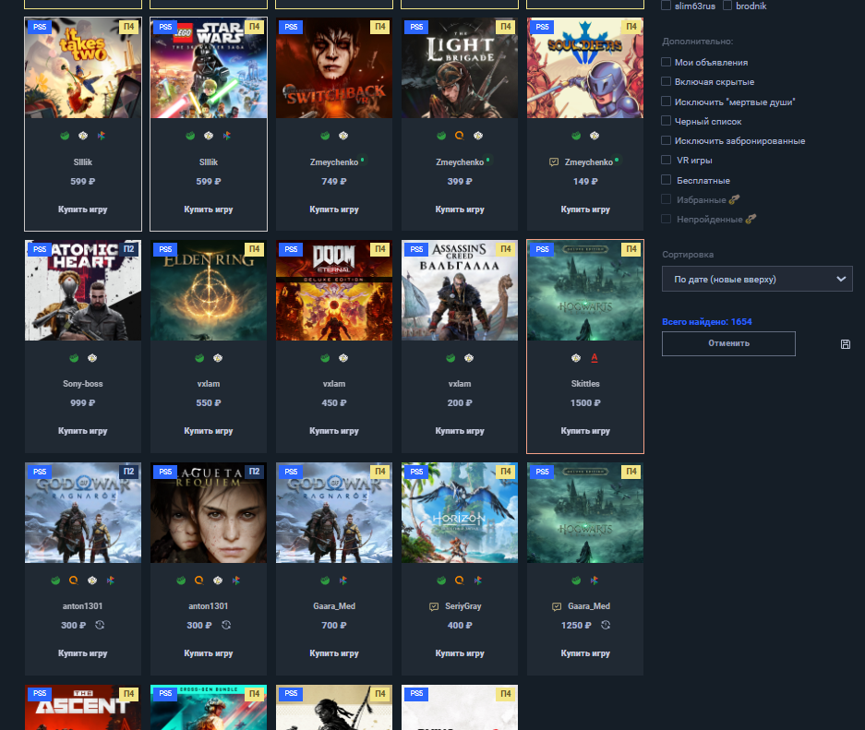This screenshot has width=865, height=730.
Task: Enable the 'Включая скрытые' checkbox
Action: 667,81
